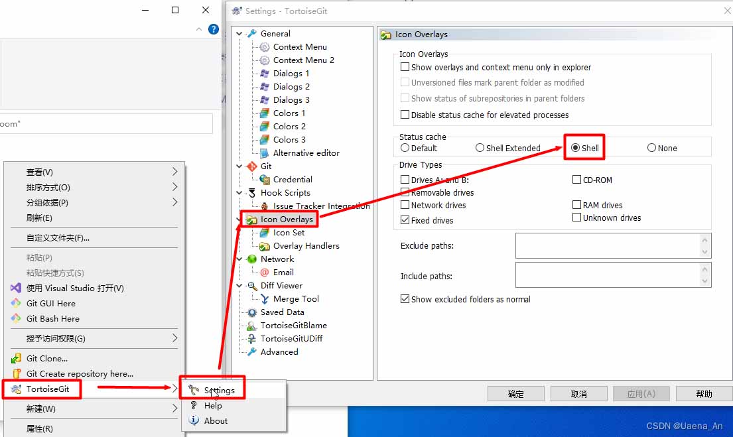
Task: Click the Email at-sign icon
Action: click(265, 273)
